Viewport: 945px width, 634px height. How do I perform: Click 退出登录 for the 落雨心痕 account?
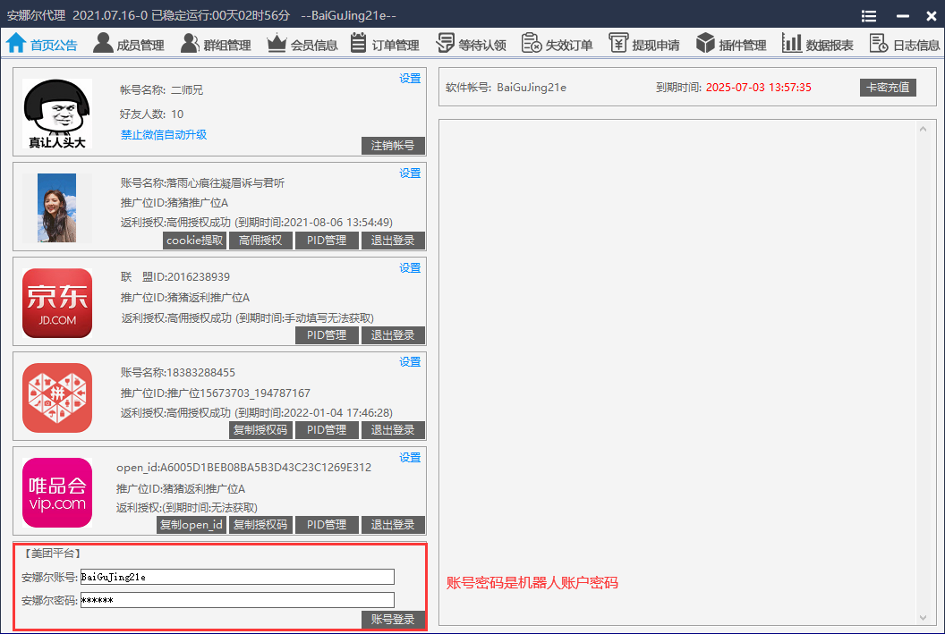coord(393,241)
